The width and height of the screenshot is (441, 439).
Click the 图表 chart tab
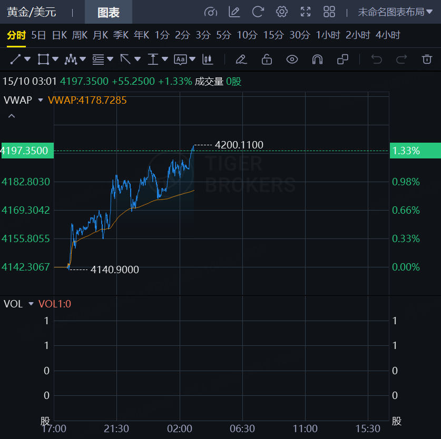pyautogui.click(x=108, y=12)
